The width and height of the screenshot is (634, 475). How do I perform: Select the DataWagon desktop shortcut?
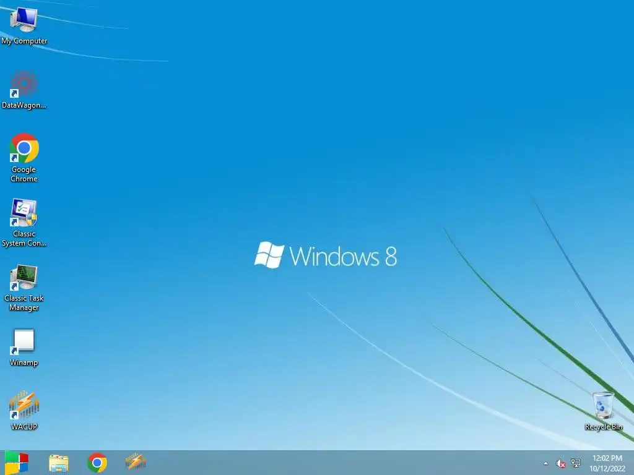pos(24,90)
